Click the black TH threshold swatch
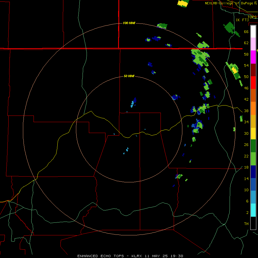The height and width of the screenshot is (258, 258). click(x=253, y=223)
